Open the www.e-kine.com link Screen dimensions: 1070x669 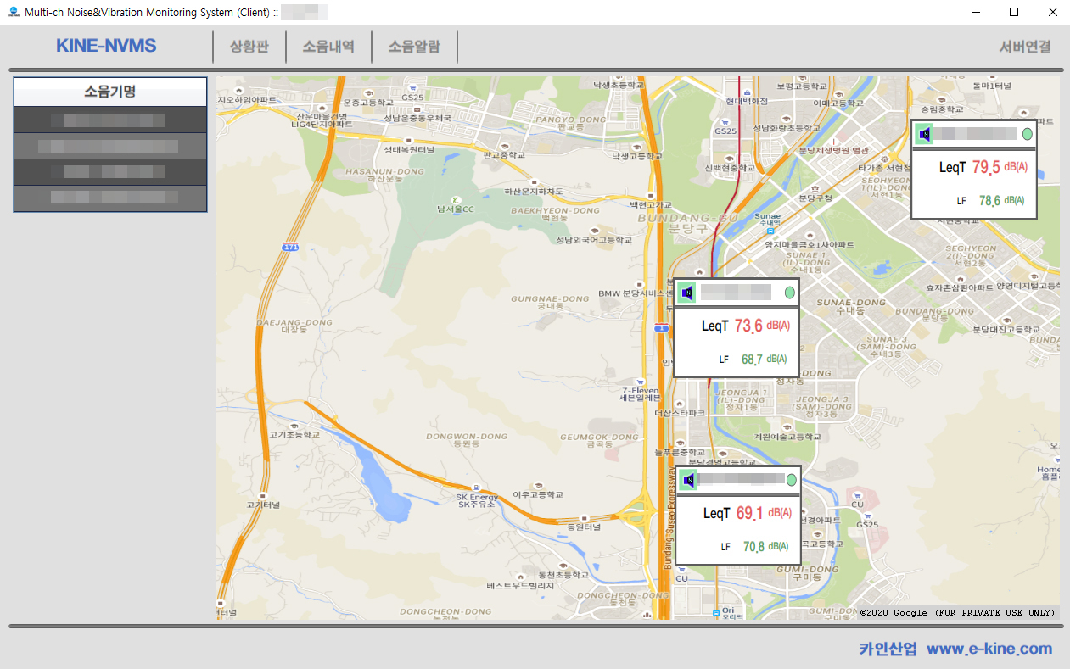tap(989, 649)
